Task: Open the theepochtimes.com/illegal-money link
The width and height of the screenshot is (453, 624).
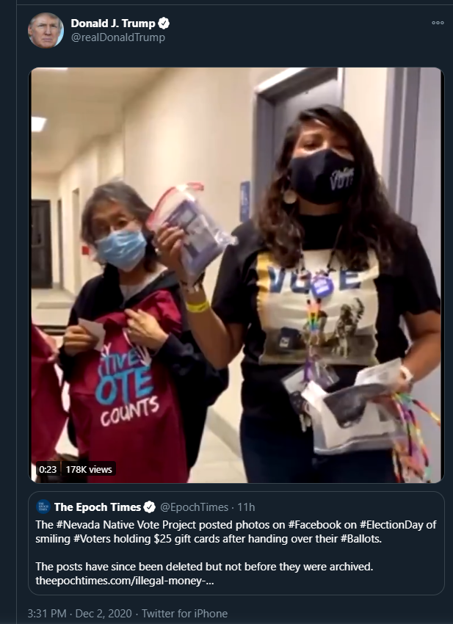Action: coord(125,581)
